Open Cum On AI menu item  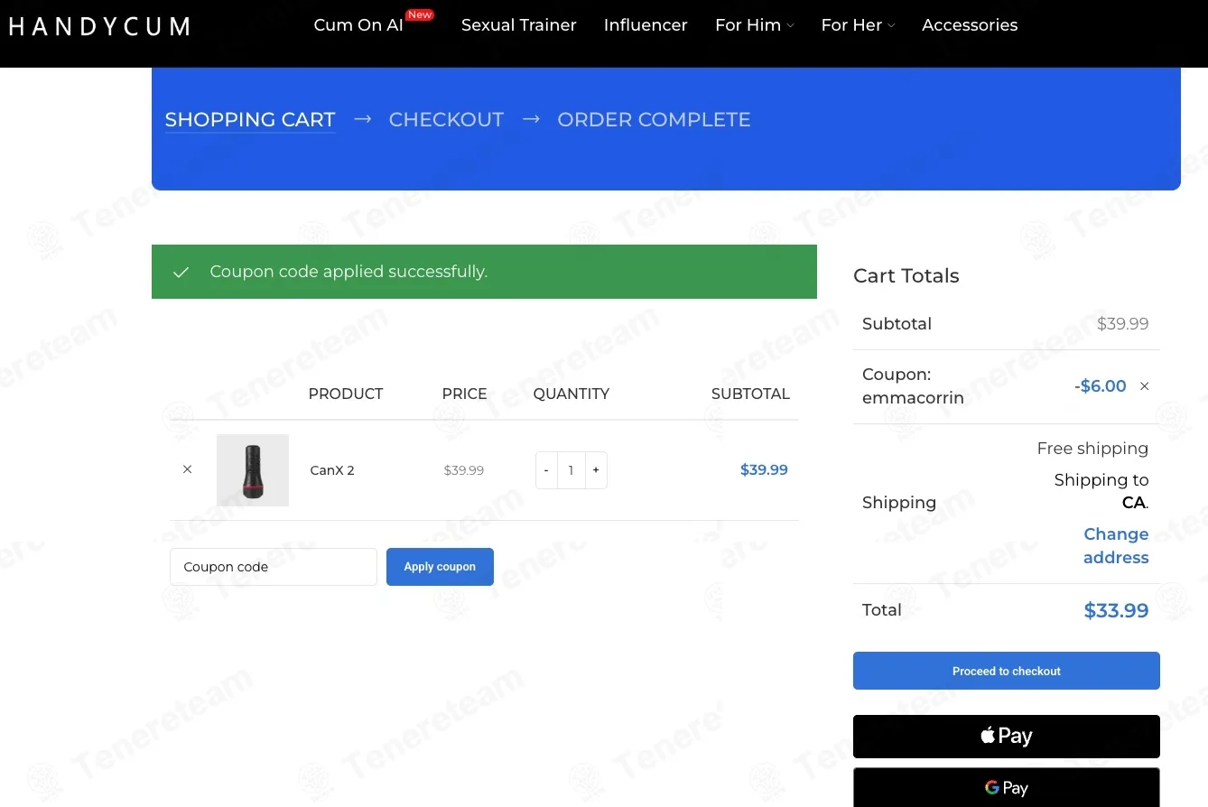click(x=358, y=25)
